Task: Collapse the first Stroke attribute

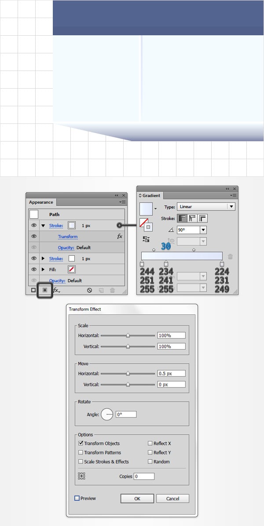Action: pos(43,226)
